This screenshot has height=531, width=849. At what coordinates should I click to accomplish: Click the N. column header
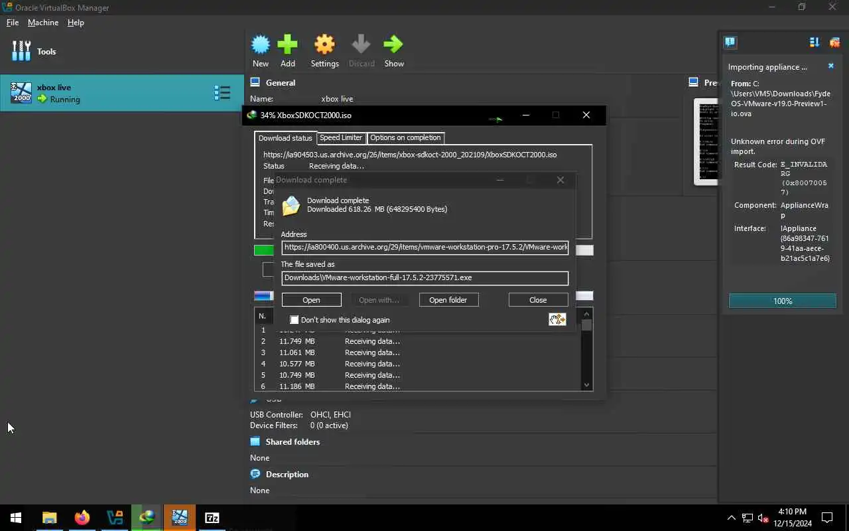coord(262,316)
